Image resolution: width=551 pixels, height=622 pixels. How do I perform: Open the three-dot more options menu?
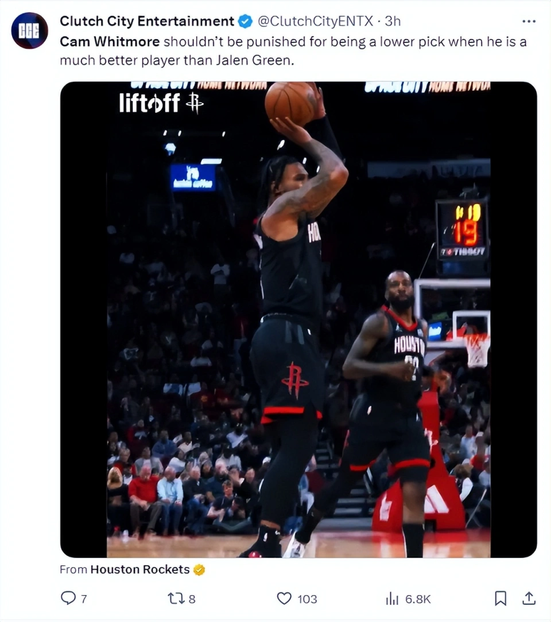click(x=529, y=21)
